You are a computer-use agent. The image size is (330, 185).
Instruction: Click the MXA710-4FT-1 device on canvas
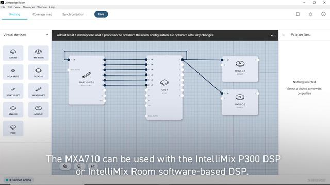pos(87,80)
